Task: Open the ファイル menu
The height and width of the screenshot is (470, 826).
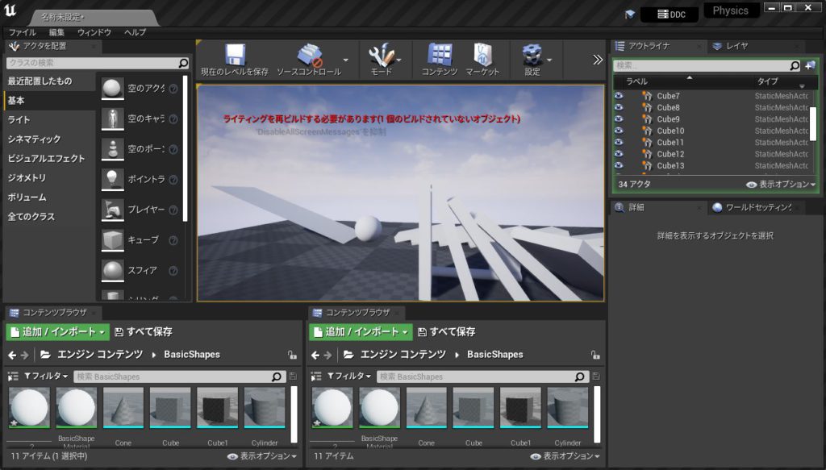Action: click(22, 32)
